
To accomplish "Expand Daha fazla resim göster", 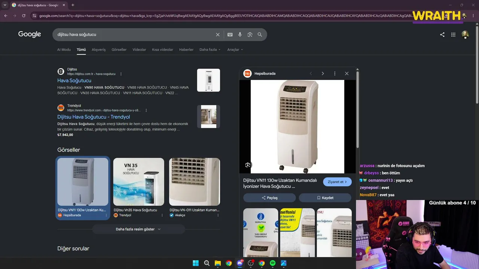I will tap(138, 229).
